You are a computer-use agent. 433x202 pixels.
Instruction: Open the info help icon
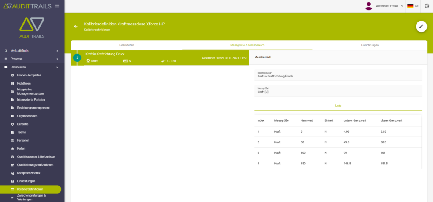tap(427, 6)
